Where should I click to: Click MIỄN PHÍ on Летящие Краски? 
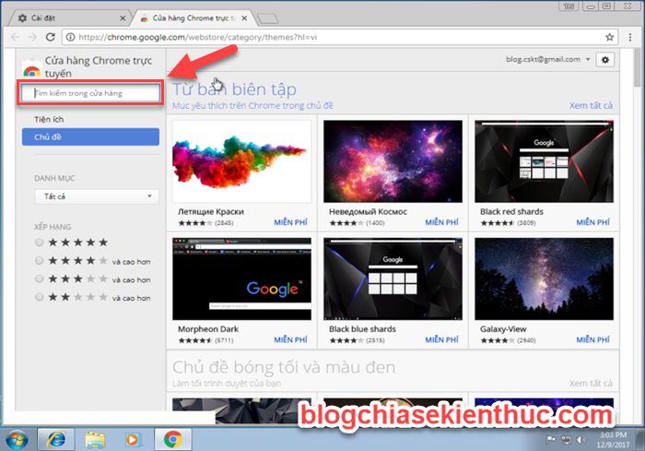(290, 222)
